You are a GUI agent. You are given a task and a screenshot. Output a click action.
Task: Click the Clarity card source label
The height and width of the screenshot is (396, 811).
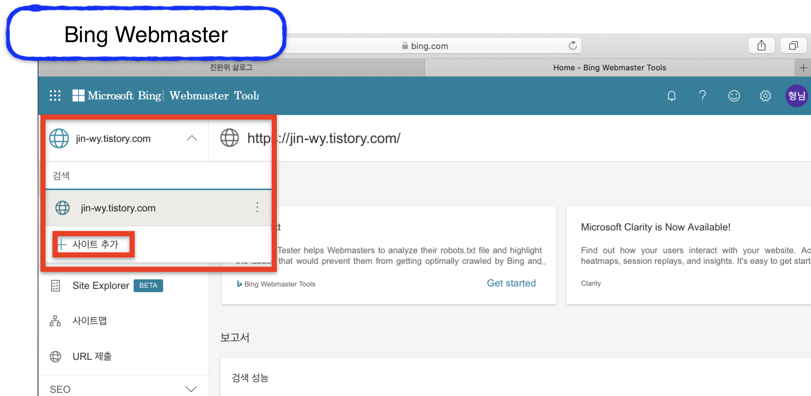click(591, 283)
